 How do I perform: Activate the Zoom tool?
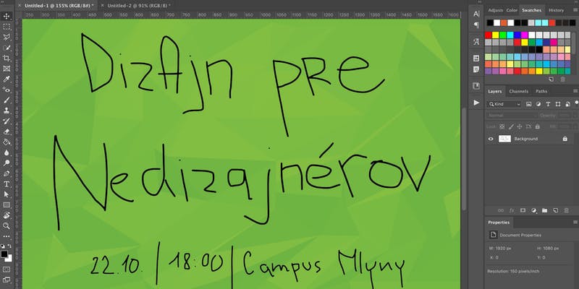click(x=7, y=226)
